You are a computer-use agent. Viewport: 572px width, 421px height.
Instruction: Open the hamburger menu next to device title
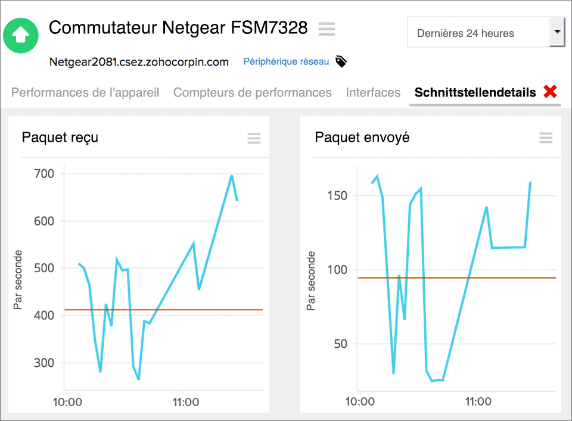(326, 29)
